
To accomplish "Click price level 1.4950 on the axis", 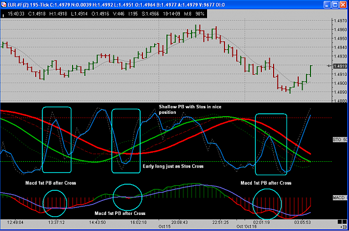I will [340, 38].
